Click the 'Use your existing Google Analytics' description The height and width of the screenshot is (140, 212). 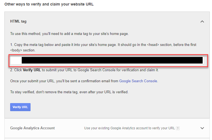130,128
